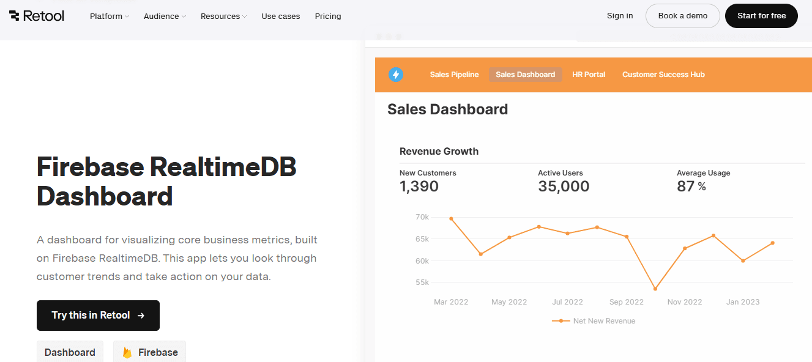The width and height of the screenshot is (812, 362).
Task: Open the Use cases page
Action: [x=281, y=17]
